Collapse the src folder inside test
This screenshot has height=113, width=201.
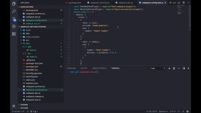tap(29, 53)
